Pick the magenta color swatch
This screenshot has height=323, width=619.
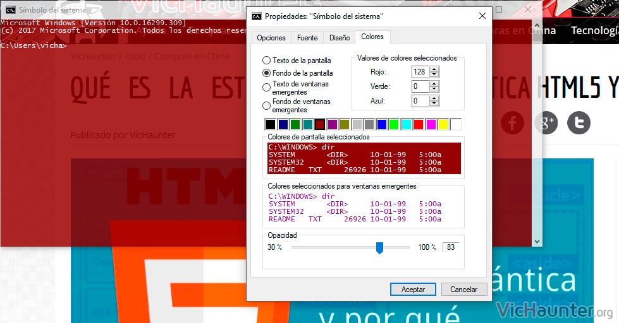pos(431,125)
